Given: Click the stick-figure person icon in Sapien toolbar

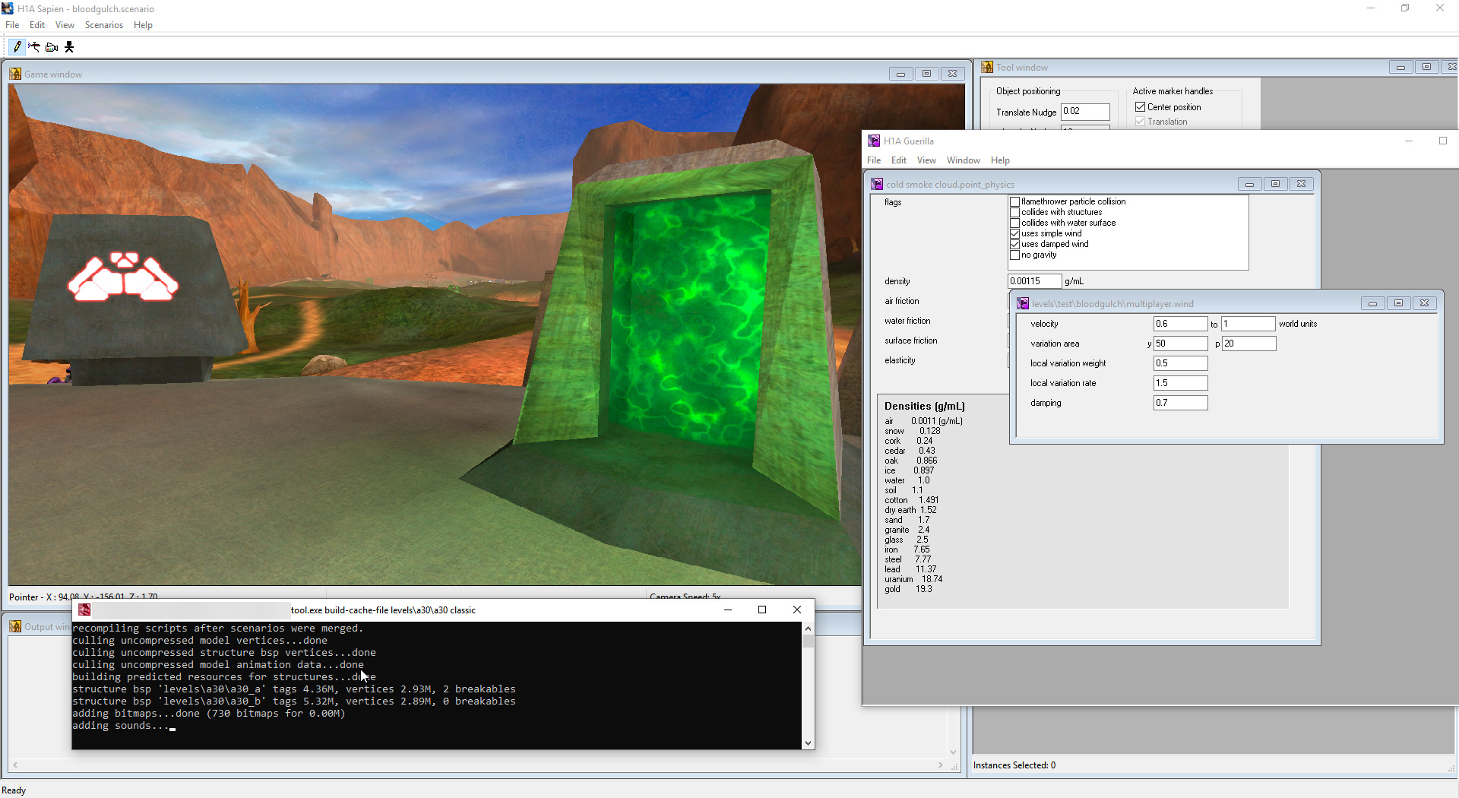Looking at the screenshot, I should tap(69, 47).
